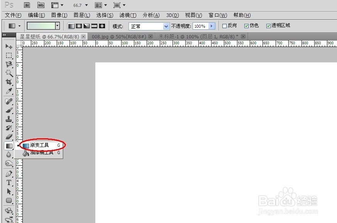Select the Eyedropper tool
This screenshot has height=223, width=337.
tap(9, 91)
